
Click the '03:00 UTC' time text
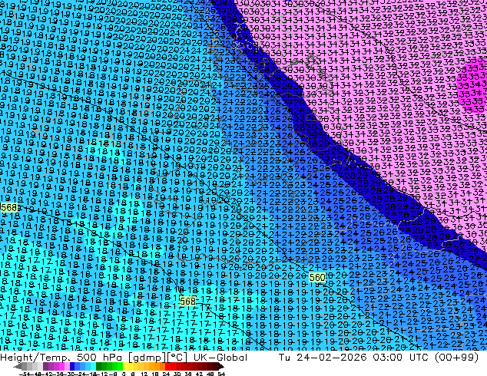401,357
